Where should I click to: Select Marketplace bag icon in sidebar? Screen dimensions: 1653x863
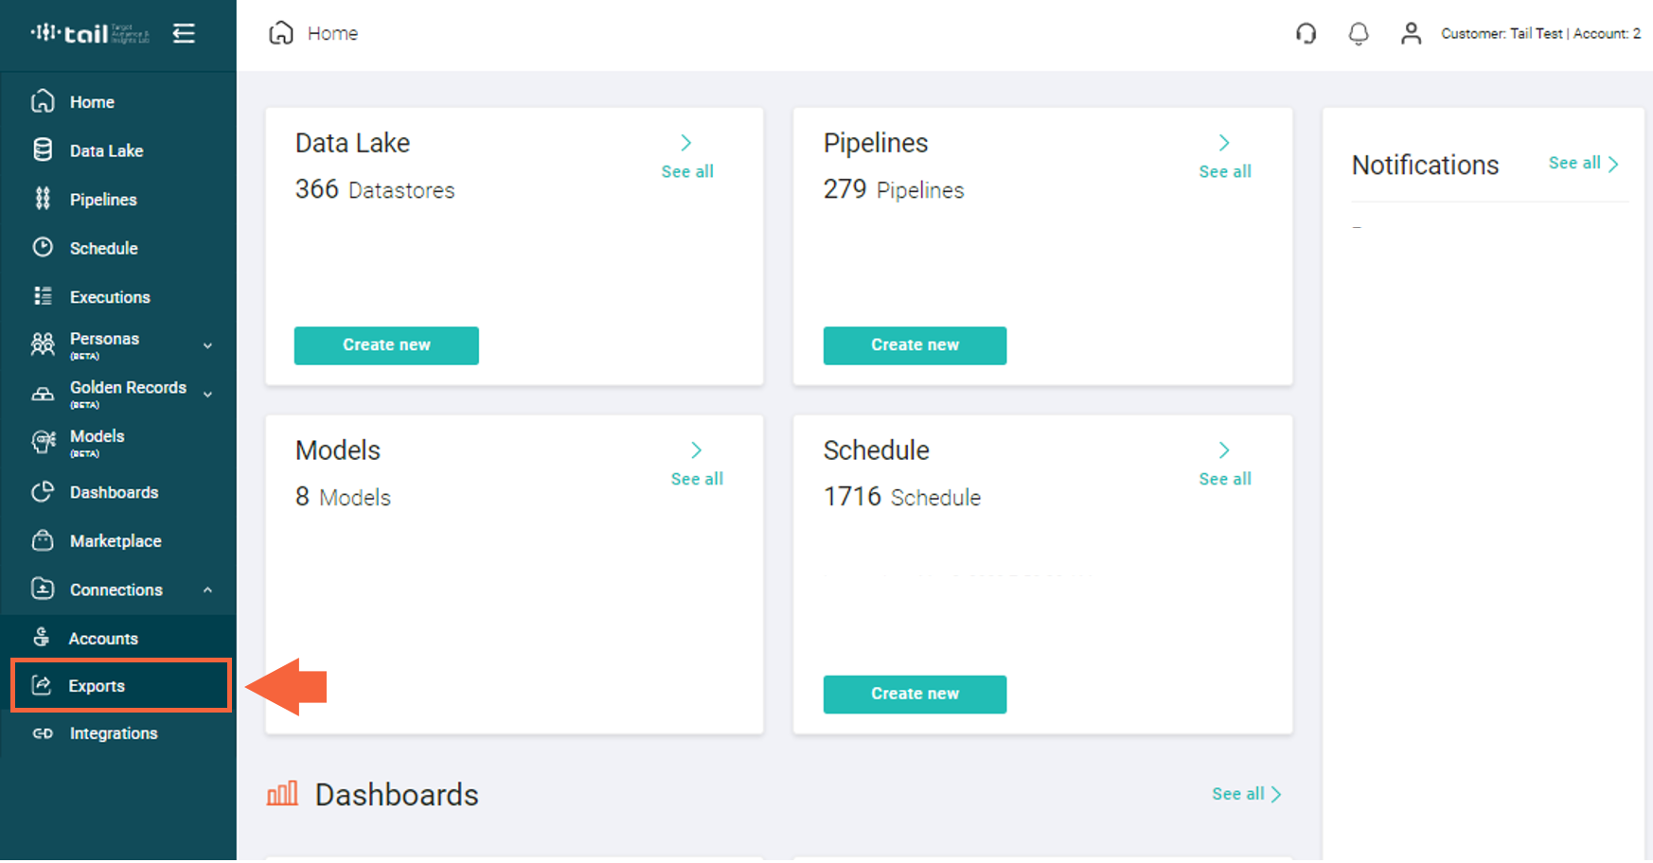pyautogui.click(x=43, y=540)
